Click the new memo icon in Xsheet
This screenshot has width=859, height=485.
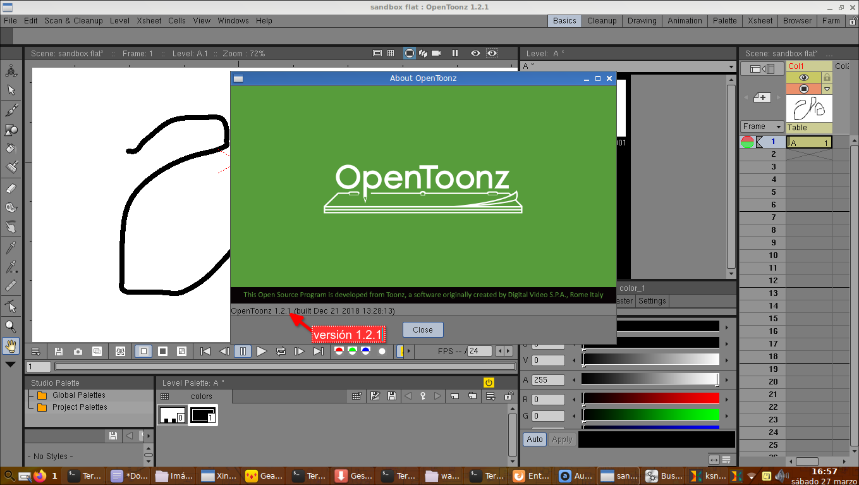762,97
